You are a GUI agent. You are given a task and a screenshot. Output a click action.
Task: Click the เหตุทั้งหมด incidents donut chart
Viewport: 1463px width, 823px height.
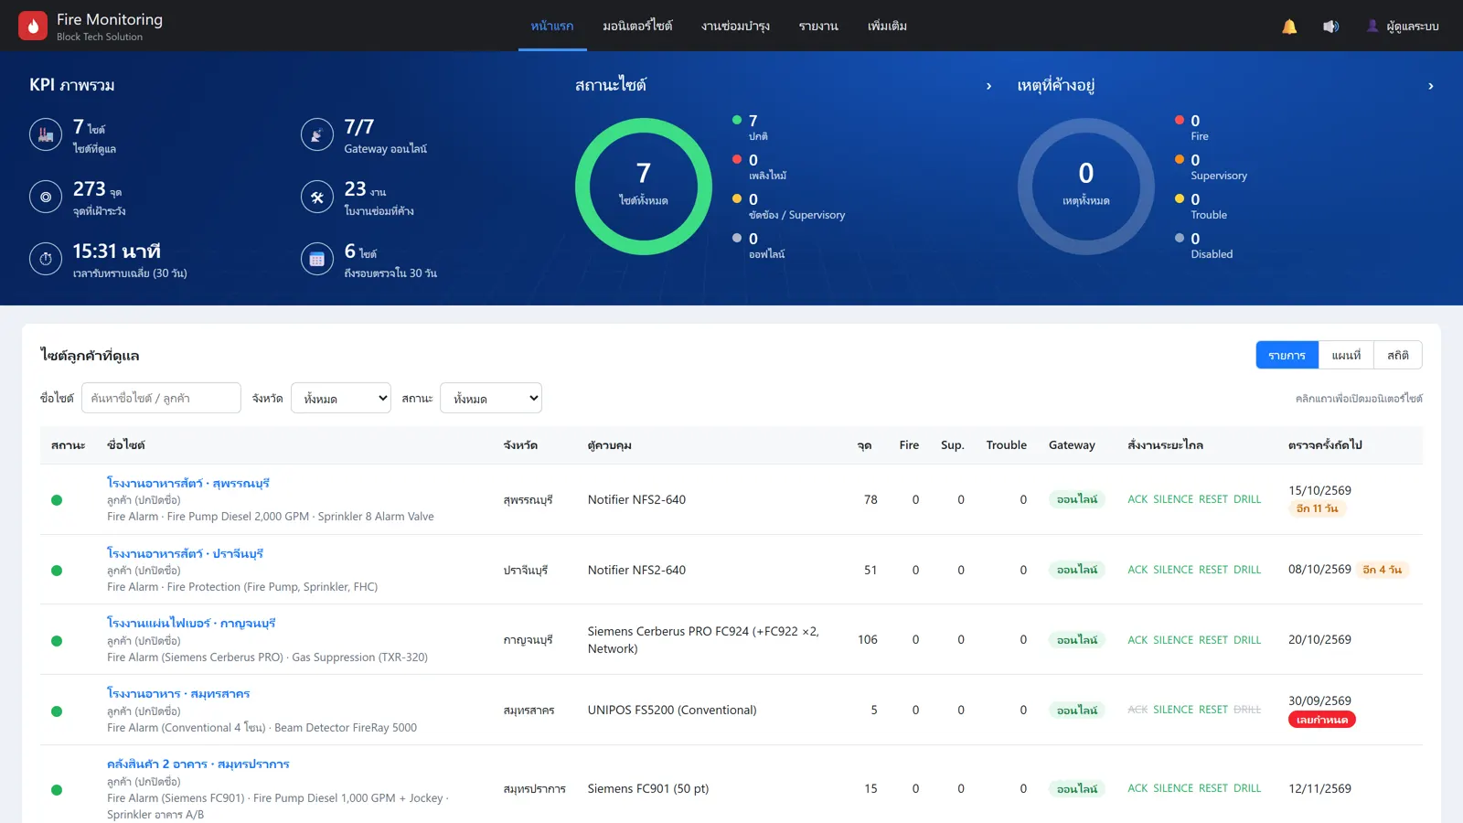pos(1086,187)
